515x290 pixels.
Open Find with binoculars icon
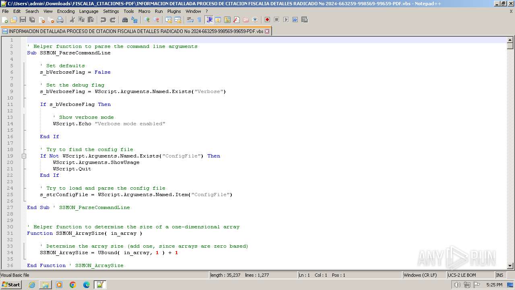[125, 20]
